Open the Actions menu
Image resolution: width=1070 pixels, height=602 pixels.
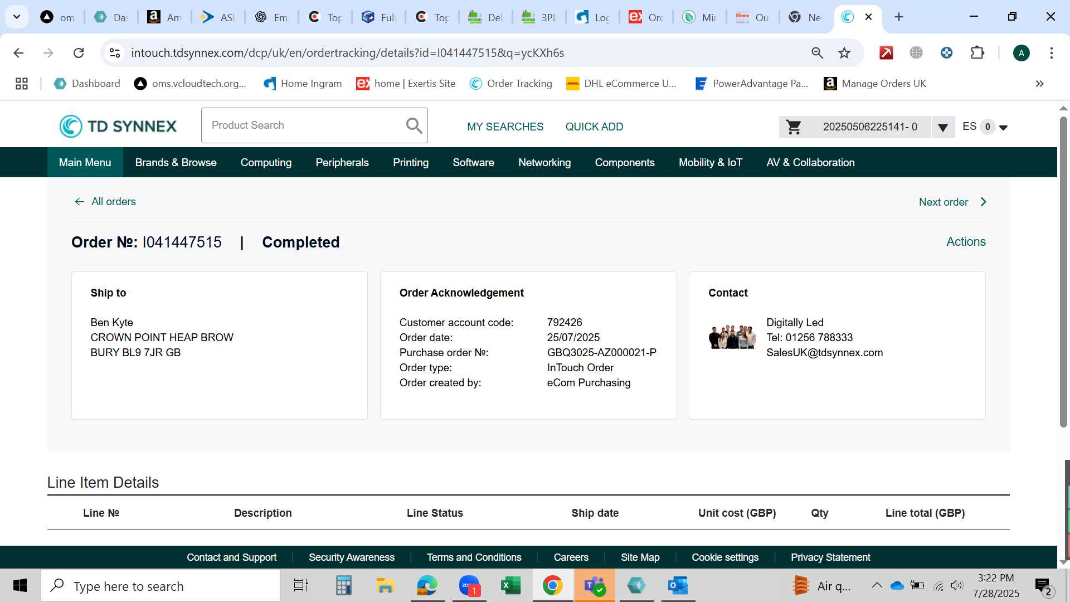click(966, 241)
